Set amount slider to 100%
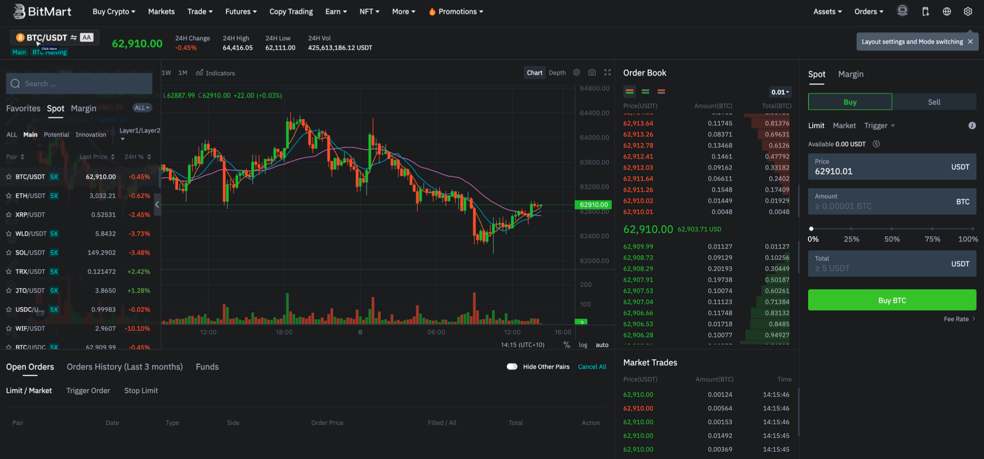The image size is (984, 459). [972, 228]
